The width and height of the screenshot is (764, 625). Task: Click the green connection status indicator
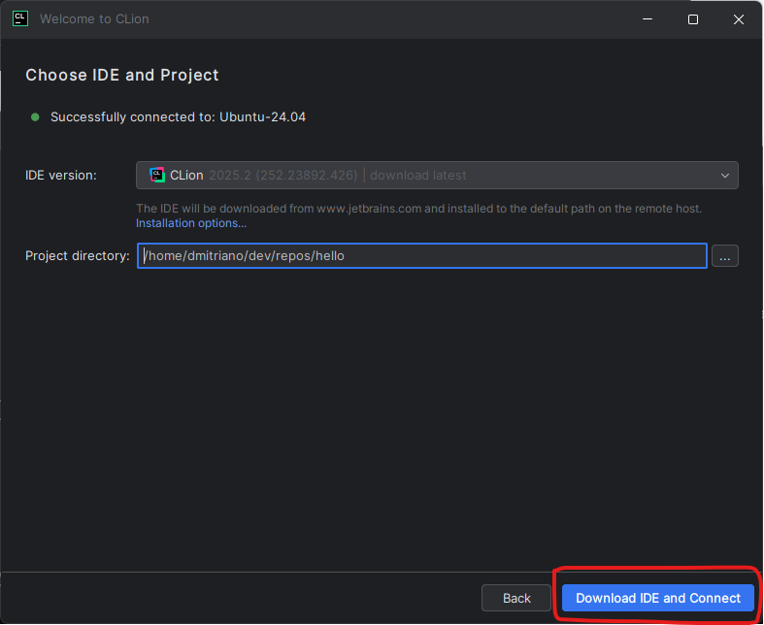[35, 116]
